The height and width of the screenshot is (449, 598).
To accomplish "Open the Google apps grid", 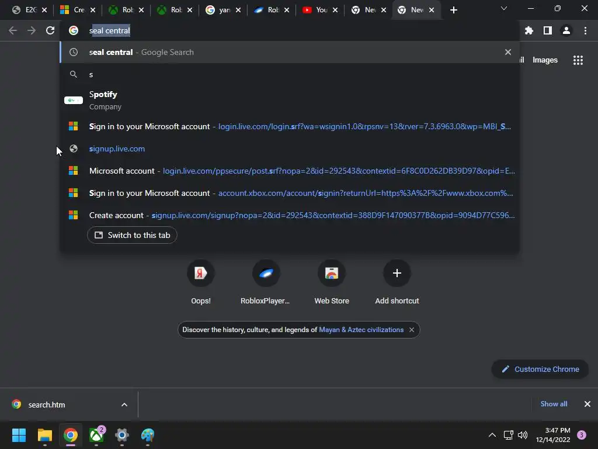I will [x=578, y=60].
